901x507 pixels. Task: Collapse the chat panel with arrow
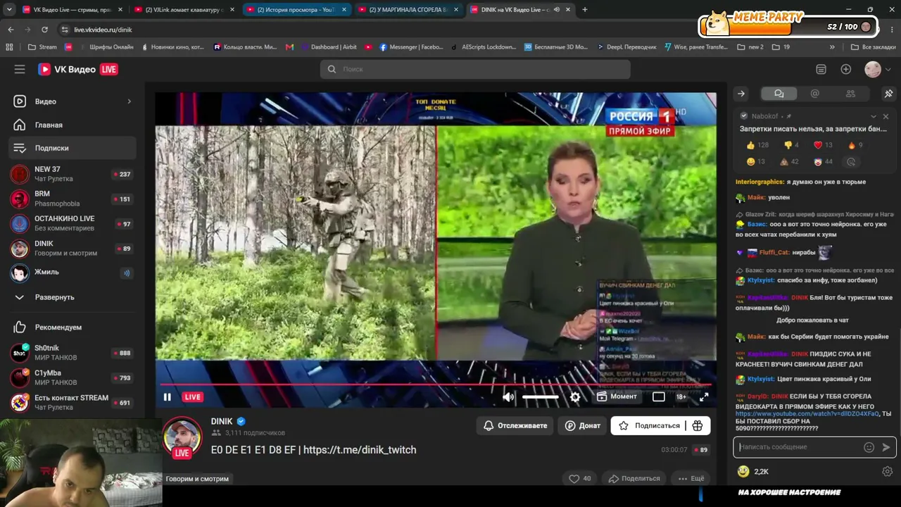741,94
